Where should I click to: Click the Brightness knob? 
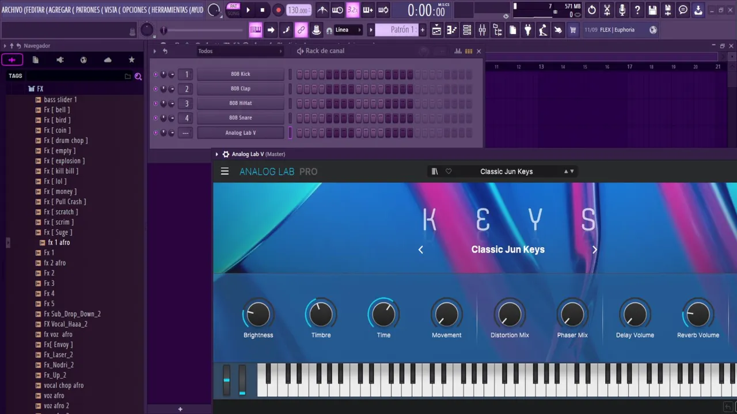coord(258,315)
